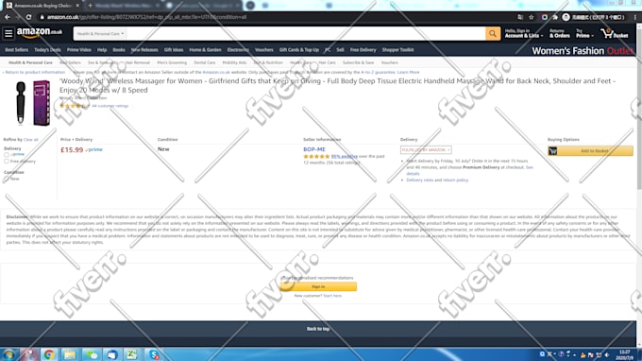Click Return to product information link
This screenshot has width=642, height=361.
click(x=34, y=72)
